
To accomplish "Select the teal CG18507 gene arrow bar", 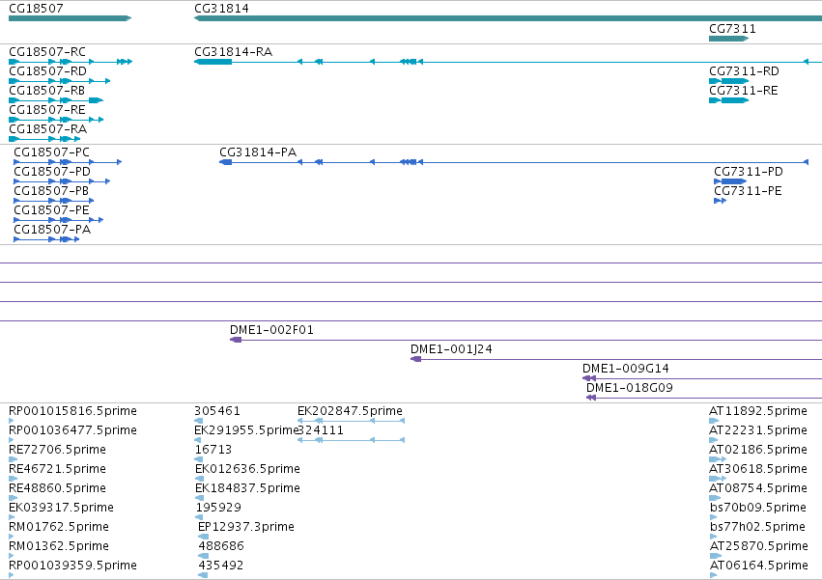I will tap(70, 18).
